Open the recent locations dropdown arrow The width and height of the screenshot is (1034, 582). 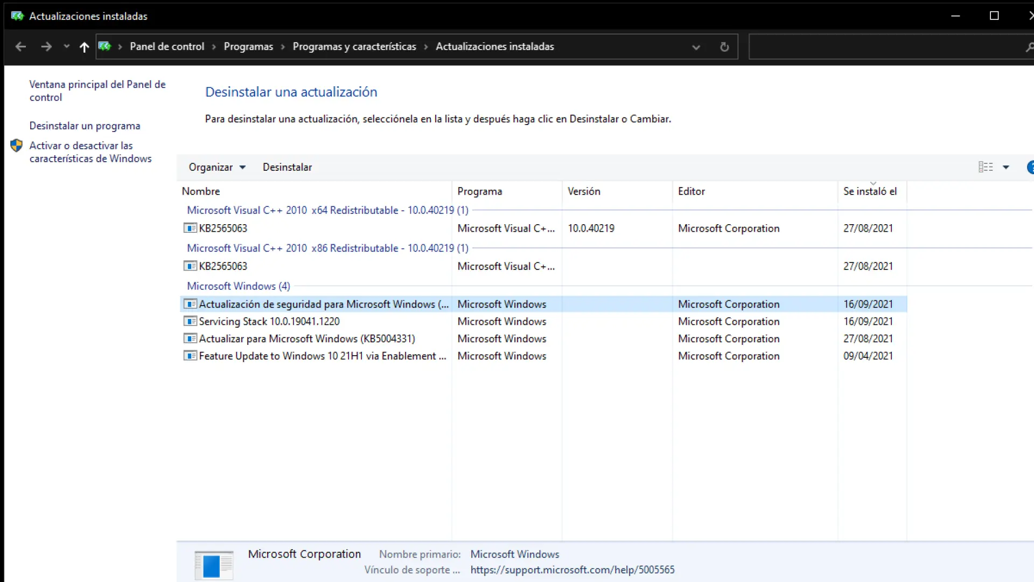pos(67,47)
